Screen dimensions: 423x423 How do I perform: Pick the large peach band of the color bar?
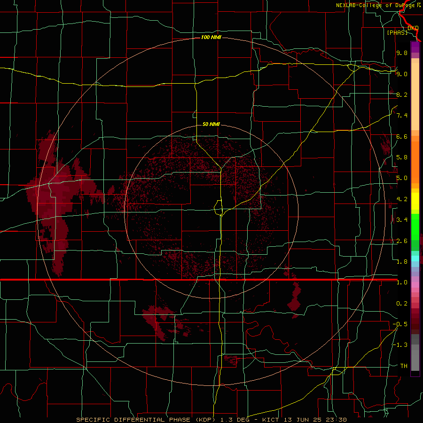[x=415, y=96]
